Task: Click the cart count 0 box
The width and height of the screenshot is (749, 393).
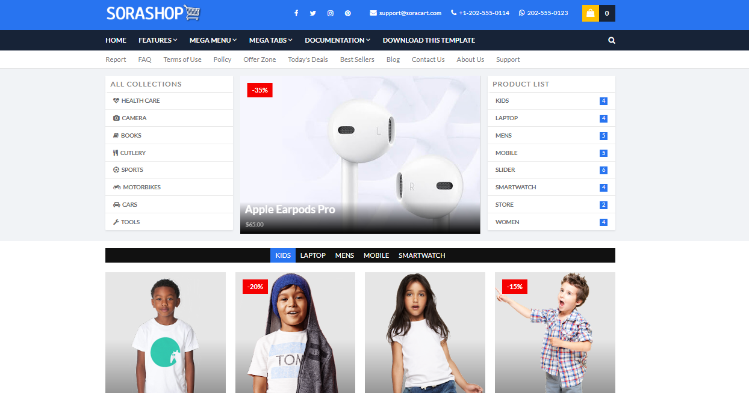Action: (607, 13)
